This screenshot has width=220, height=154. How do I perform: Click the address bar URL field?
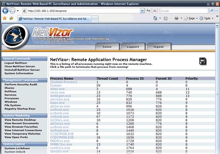coord(81,11)
